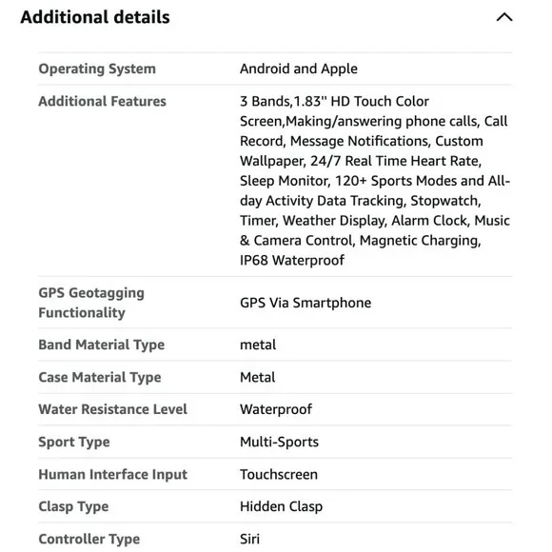
Task: Click the Additional details heading
Action: 95,17
